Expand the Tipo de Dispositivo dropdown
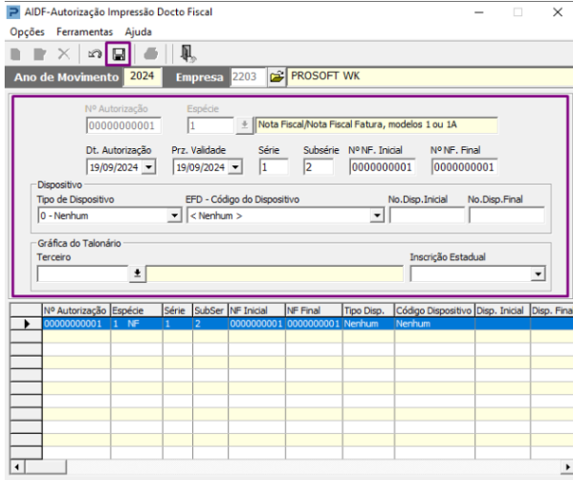This screenshot has height=480, width=573. point(175,215)
